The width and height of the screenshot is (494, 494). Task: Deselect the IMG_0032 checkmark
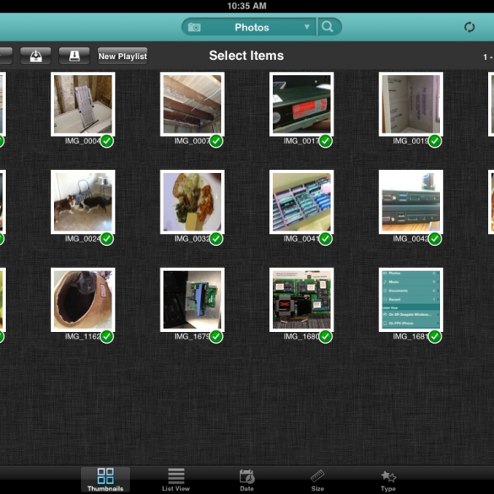[x=216, y=239]
